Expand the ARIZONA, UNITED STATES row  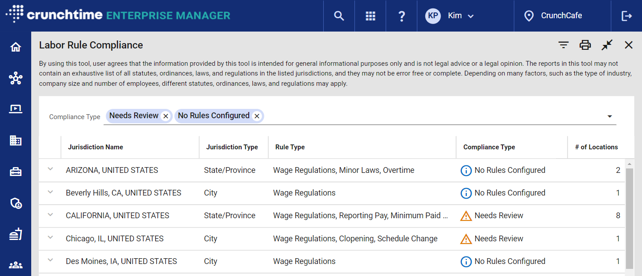50,169
